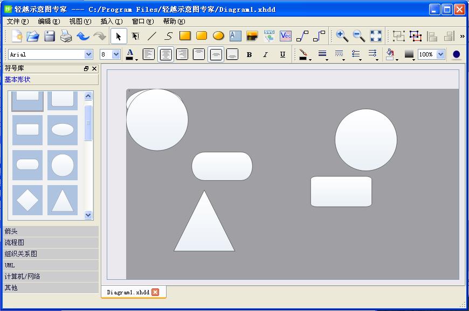This screenshot has width=469, height=311.
Task: Open the 帮助(H) menu
Action: coord(174,22)
